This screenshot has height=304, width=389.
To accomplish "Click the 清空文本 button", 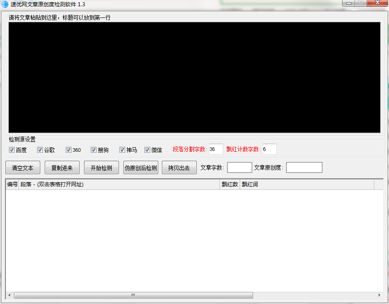I will [22, 167].
